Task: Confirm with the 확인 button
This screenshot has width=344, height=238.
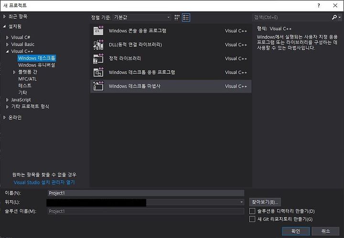Action: 296,231
